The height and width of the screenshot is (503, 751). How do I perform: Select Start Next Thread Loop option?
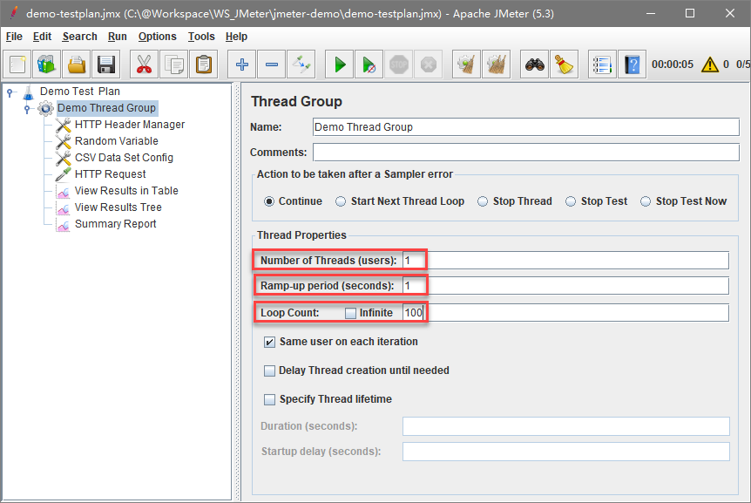[x=341, y=201]
